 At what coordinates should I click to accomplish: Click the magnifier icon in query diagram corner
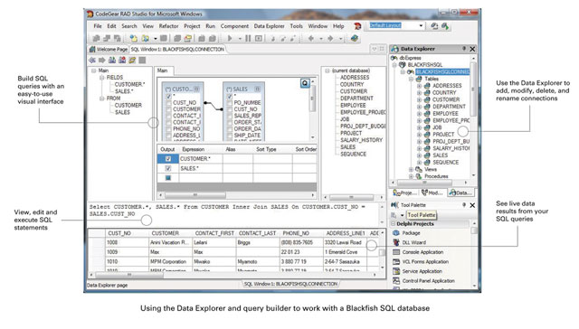305,83
